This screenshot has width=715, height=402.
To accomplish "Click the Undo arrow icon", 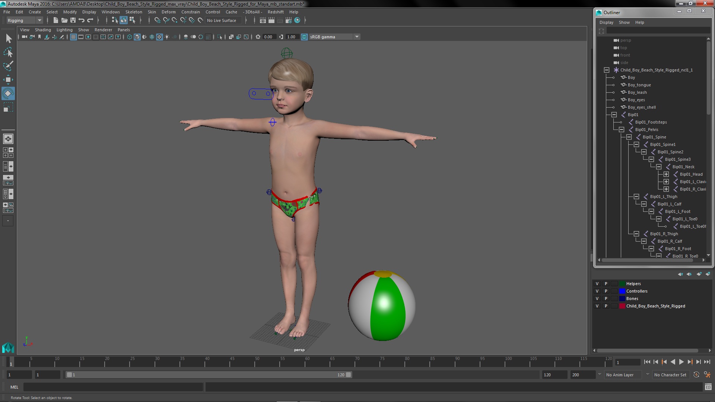I will click(x=82, y=20).
